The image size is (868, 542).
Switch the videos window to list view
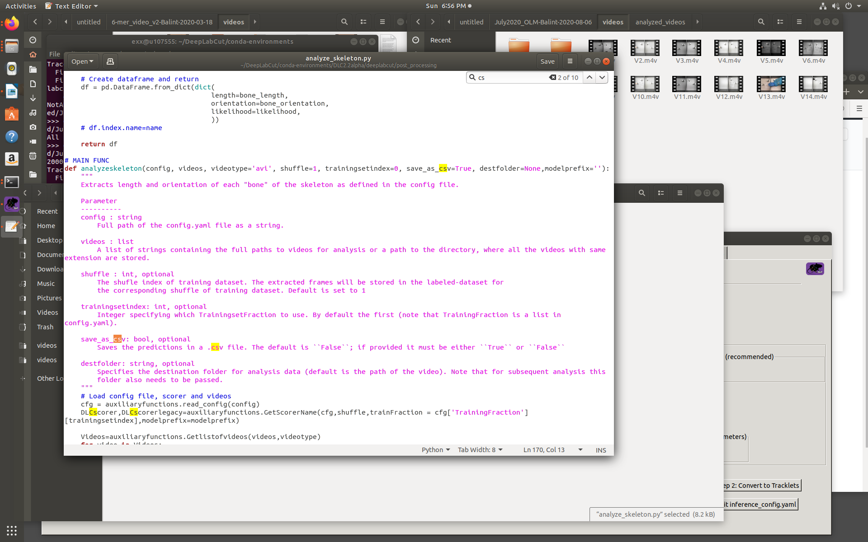[x=780, y=21]
